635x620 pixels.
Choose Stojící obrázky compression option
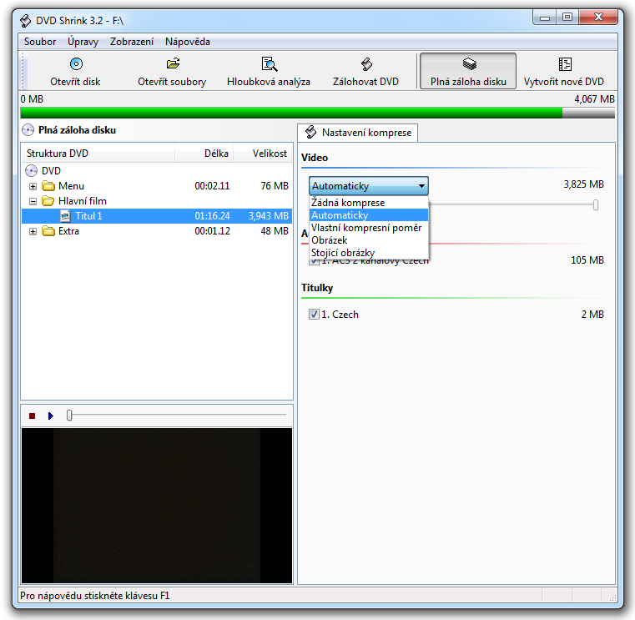pos(369,253)
